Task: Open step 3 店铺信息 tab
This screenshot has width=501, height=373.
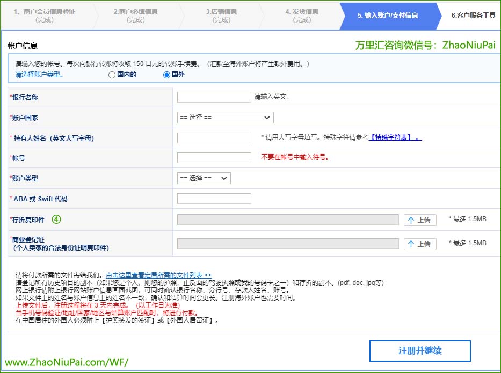Action: pos(222,16)
